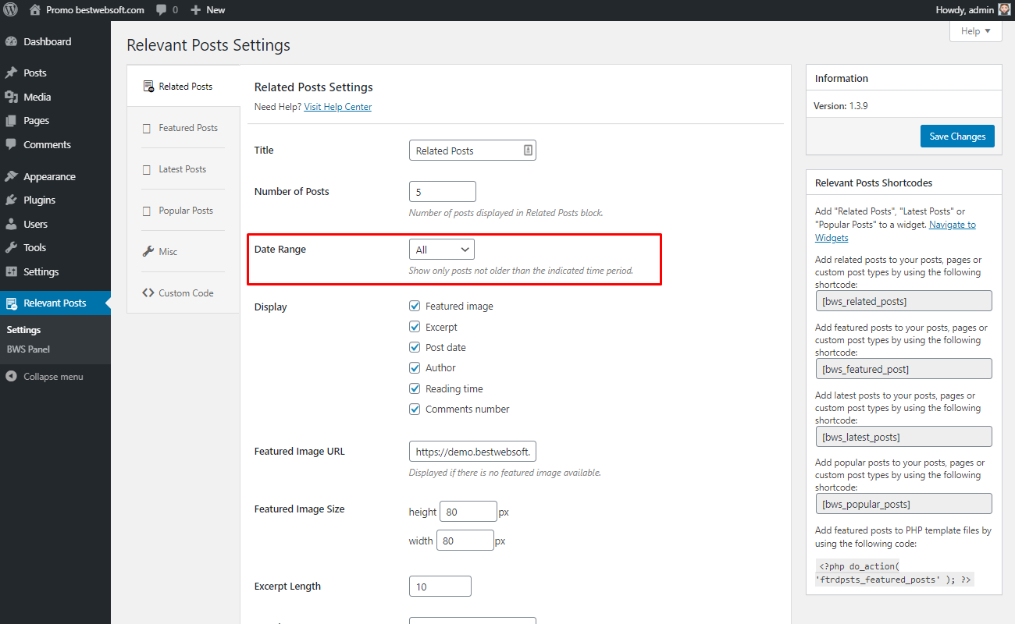Click the Pages icon in sidebar

click(11, 121)
